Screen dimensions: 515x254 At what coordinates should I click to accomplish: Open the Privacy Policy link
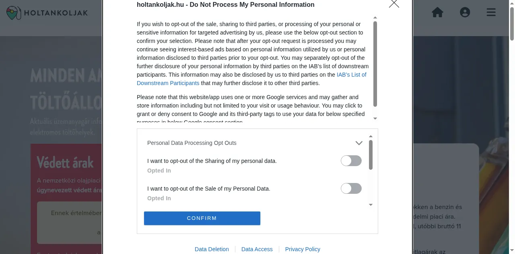tap(303, 249)
